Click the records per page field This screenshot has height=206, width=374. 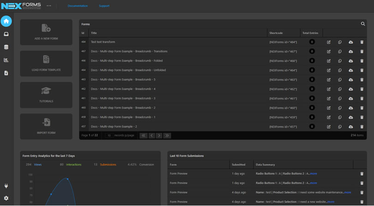(109, 136)
